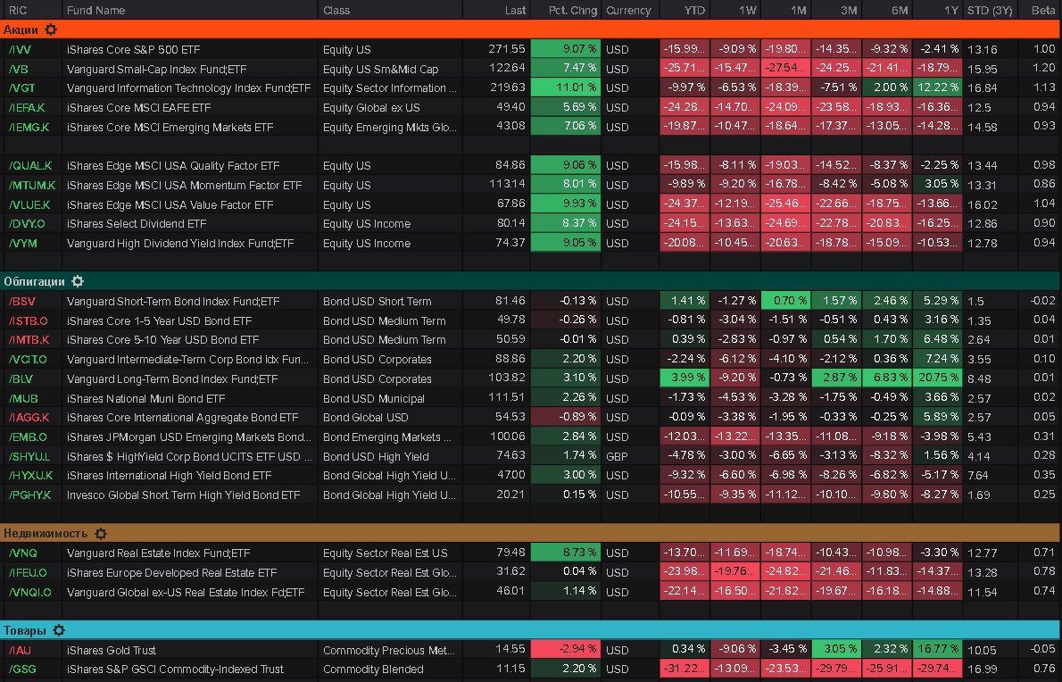Sort by the YTD column header

tap(694, 10)
